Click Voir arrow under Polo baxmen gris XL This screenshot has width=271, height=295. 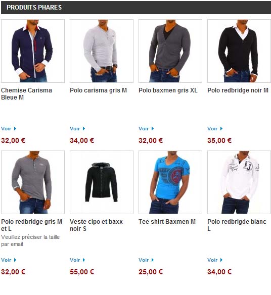click(x=153, y=129)
